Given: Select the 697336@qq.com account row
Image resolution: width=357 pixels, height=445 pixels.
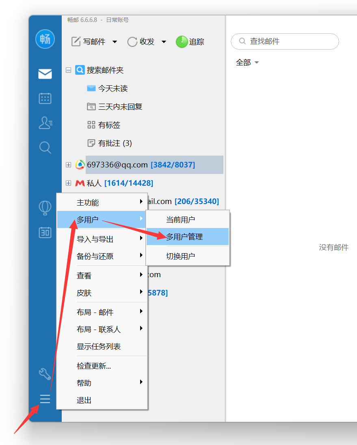Looking at the screenshot, I should click(154, 165).
